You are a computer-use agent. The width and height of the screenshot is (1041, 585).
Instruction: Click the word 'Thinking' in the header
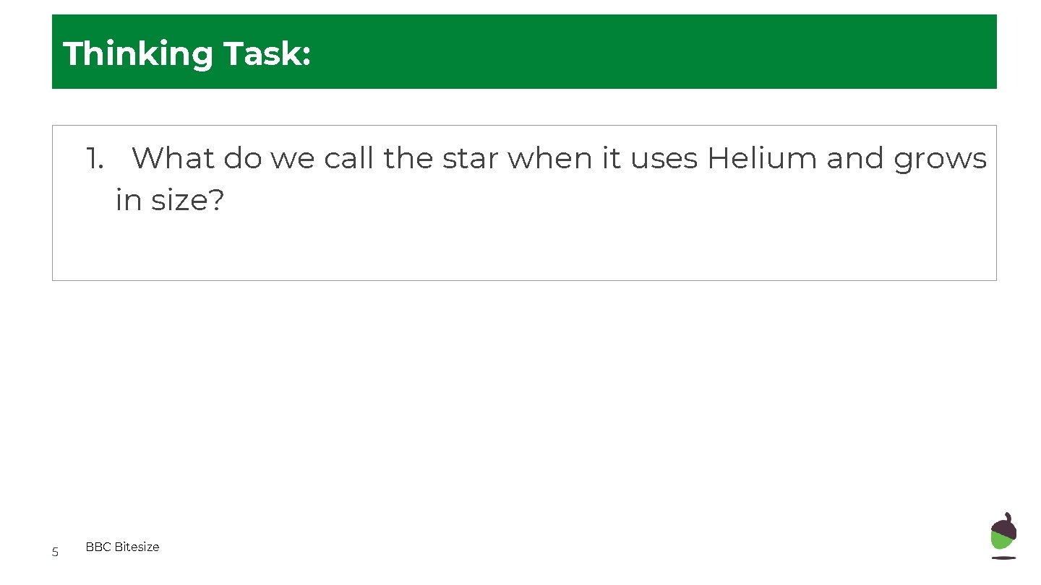137,53
